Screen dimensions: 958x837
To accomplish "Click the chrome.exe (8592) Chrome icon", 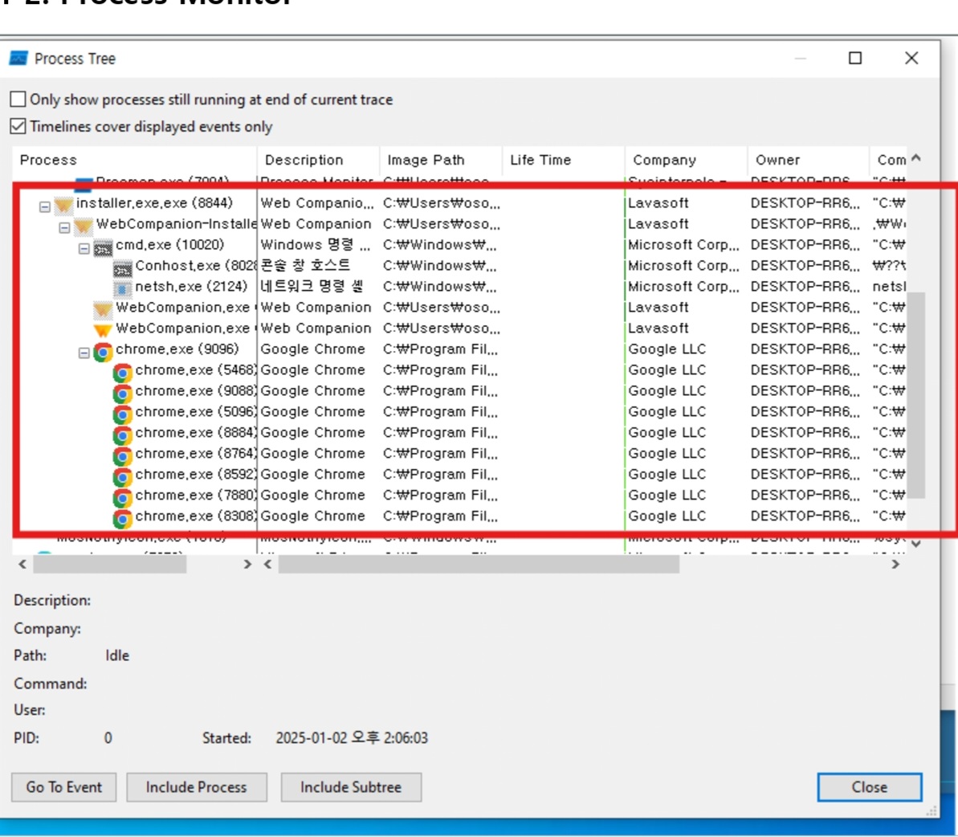I will point(122,476).
